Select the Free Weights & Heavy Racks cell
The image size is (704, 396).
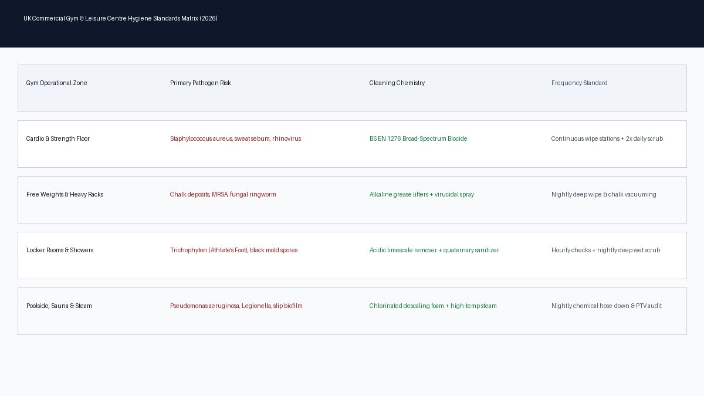click(65, 195)
